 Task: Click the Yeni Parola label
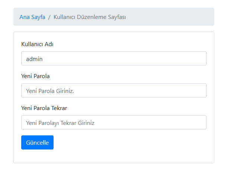36,76
